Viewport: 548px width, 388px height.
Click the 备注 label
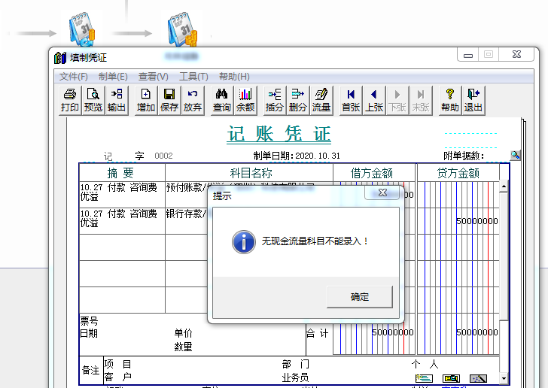[x=90, y=370]
